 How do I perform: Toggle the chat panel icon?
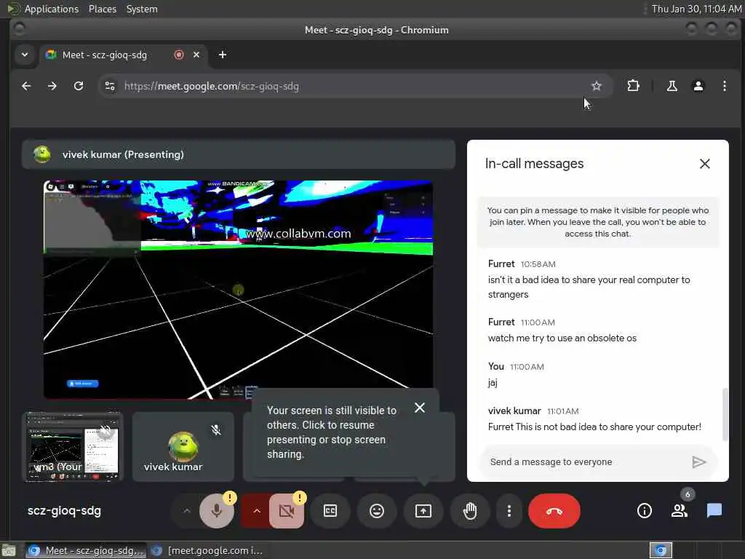[714, 511]
